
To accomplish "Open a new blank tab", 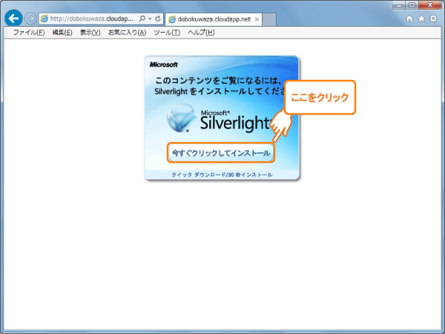I will tap(269, 19).
